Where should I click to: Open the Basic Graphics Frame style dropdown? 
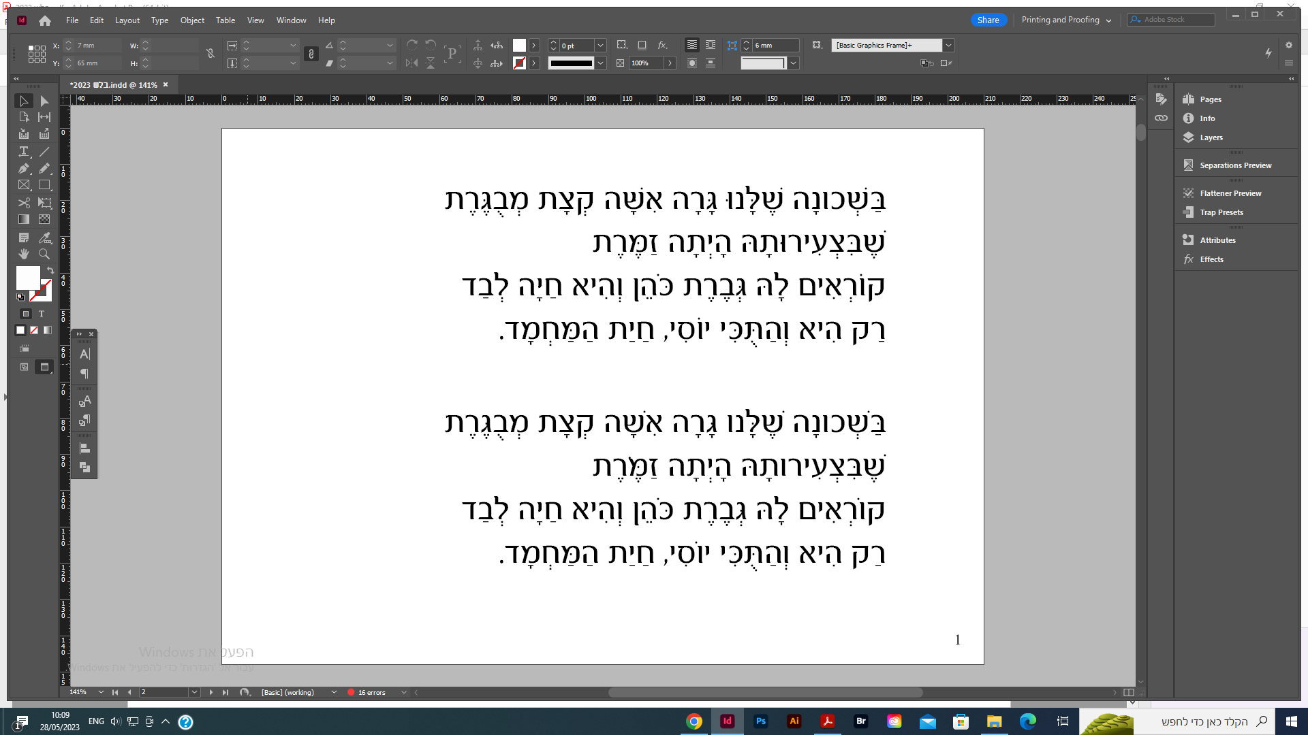948,46
